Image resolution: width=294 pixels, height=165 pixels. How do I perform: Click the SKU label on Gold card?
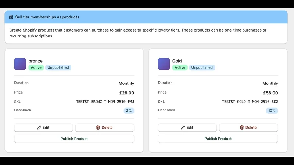coord(162,102)
